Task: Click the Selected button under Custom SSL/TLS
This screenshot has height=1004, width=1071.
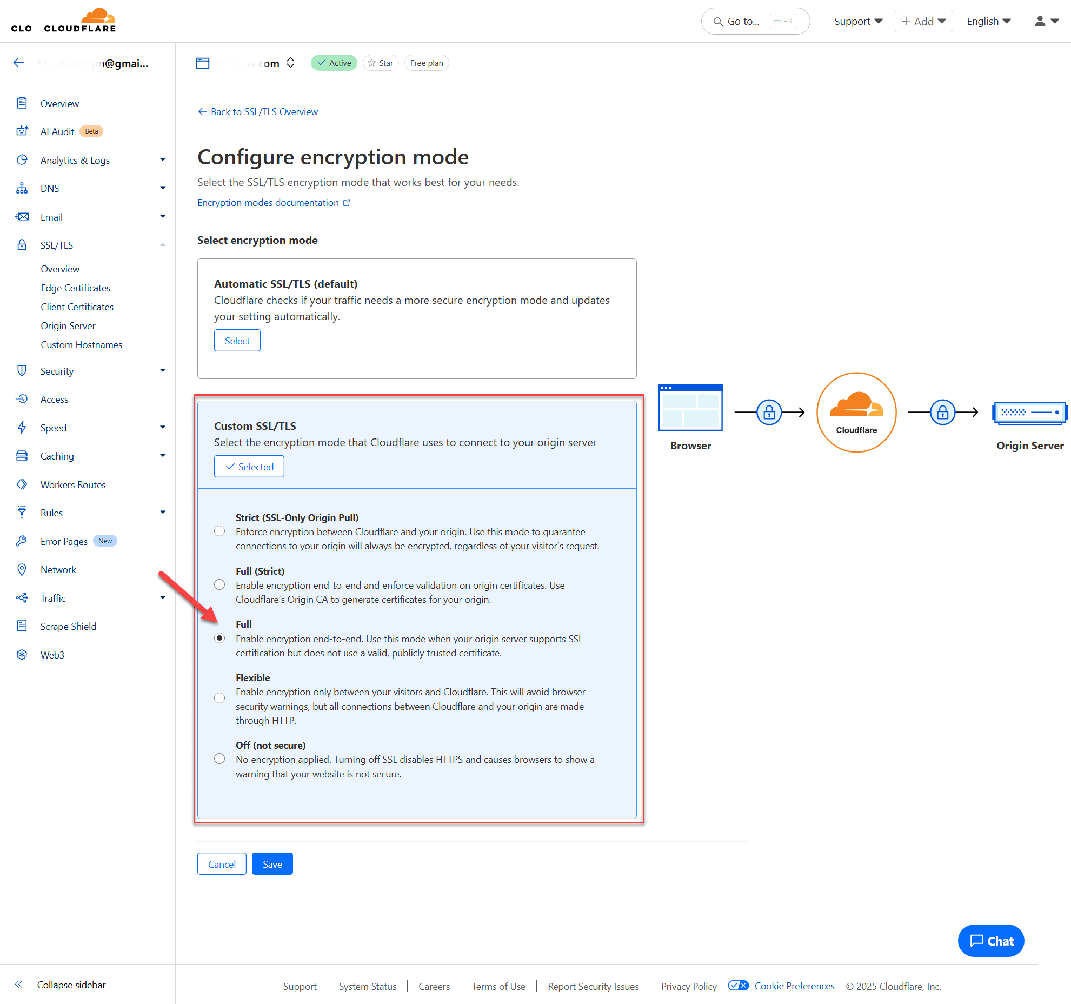Action: 249,467
